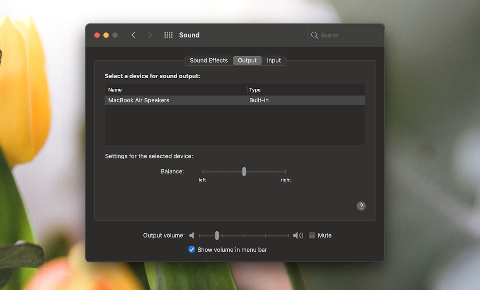Click the Name column header

pos(115,89)
